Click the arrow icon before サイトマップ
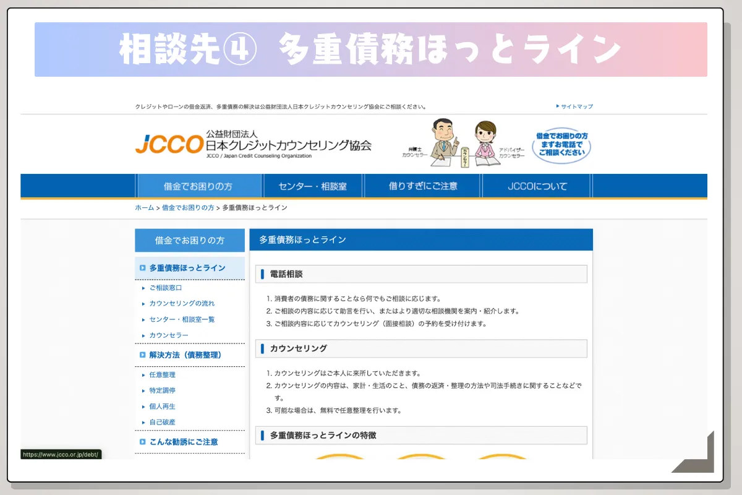 tap(558, 106)
